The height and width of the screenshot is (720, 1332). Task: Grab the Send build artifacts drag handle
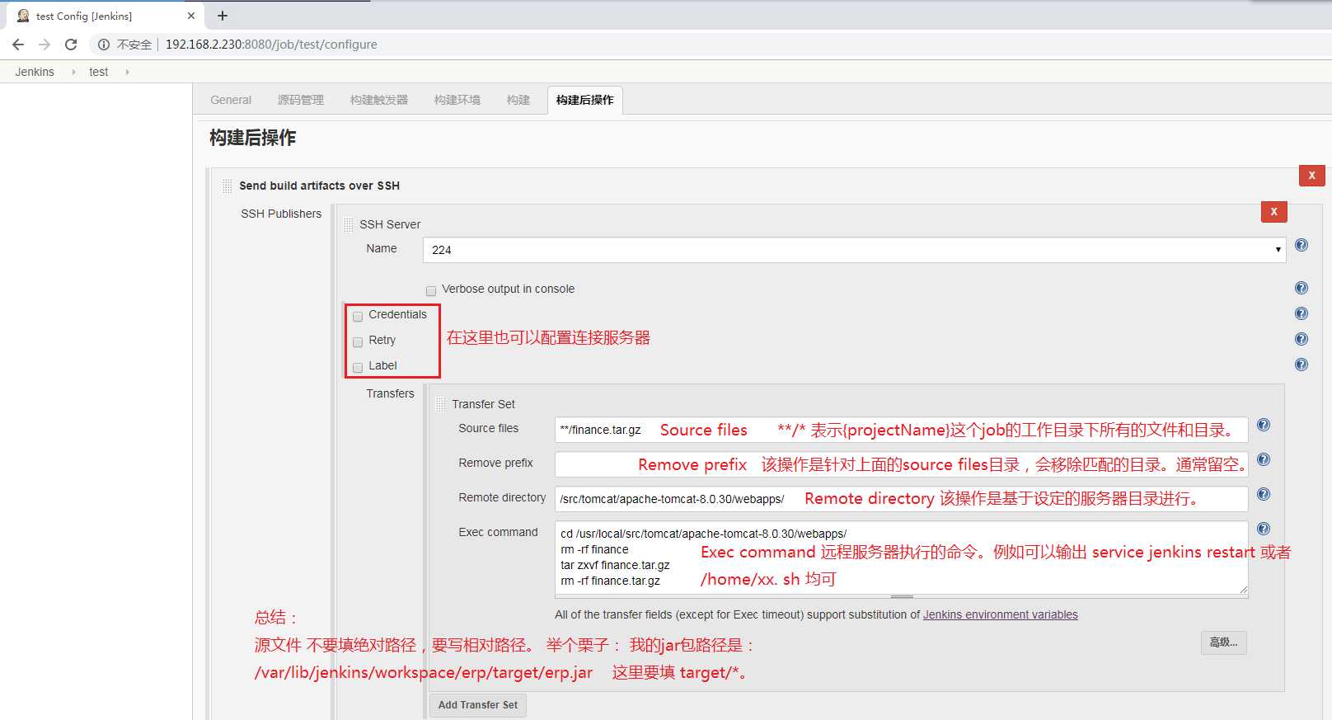click(227, 186)
